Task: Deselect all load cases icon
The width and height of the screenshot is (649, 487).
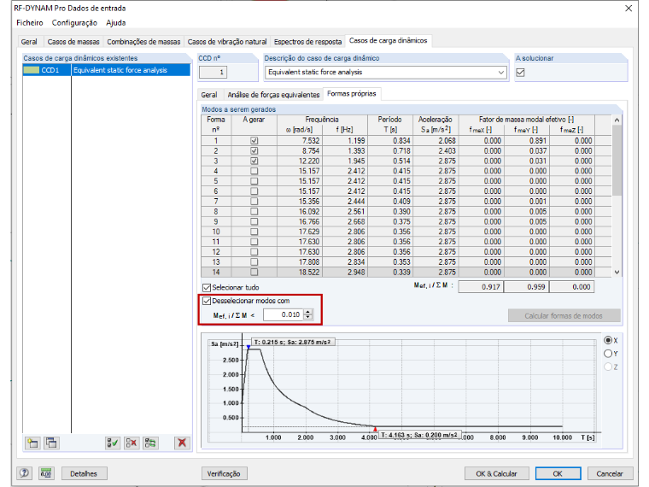Action: click(132, 443)
